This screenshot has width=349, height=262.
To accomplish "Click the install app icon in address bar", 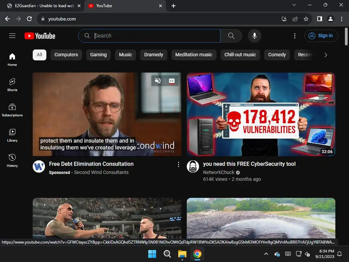I will (x=284, y=19).
